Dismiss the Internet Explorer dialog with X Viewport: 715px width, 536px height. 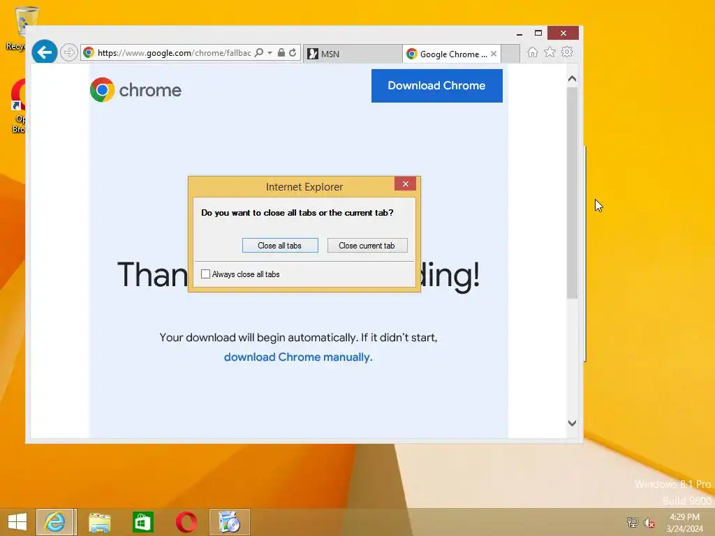pos(406,184)
